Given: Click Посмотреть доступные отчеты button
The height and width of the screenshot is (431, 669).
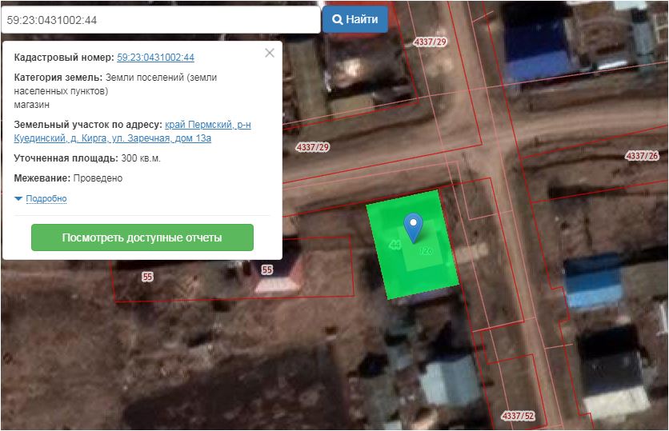Looking at the screenshot, I should [x=142, y=237].
